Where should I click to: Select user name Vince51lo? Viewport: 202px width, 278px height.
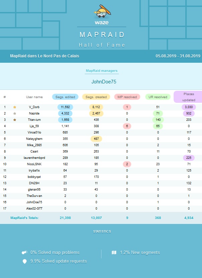point(34,132)
